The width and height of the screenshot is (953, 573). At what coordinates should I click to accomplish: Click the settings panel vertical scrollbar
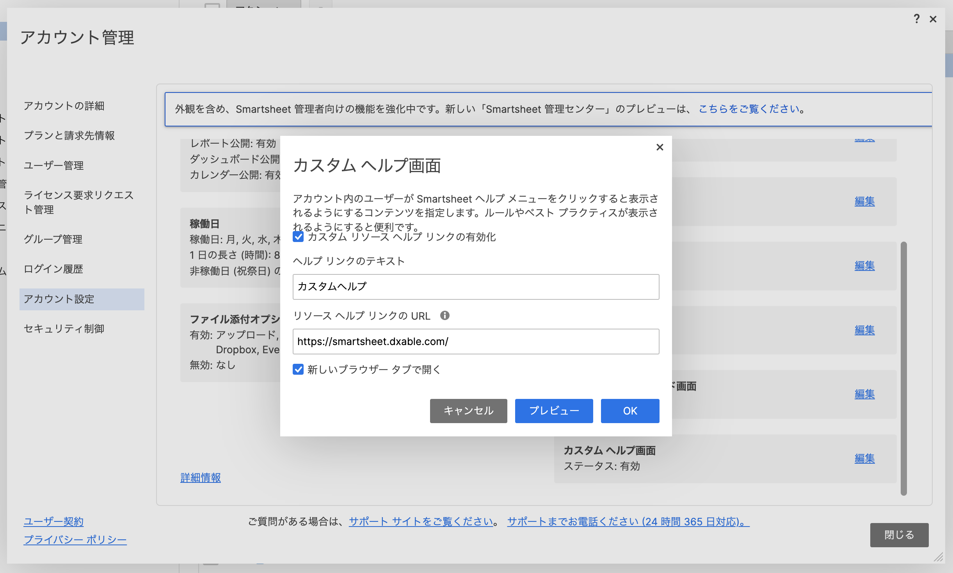pos(903,368)
